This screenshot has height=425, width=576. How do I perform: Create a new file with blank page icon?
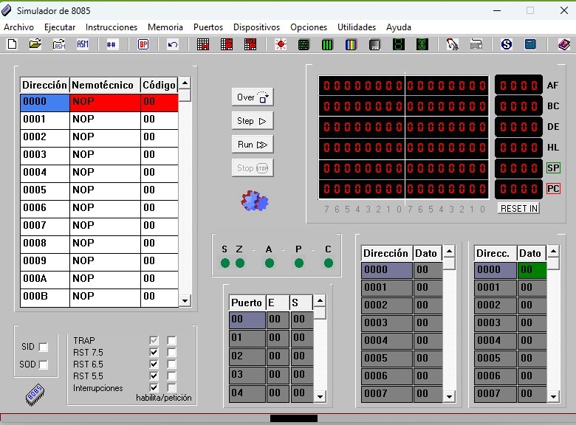click(x=12, y=44)
